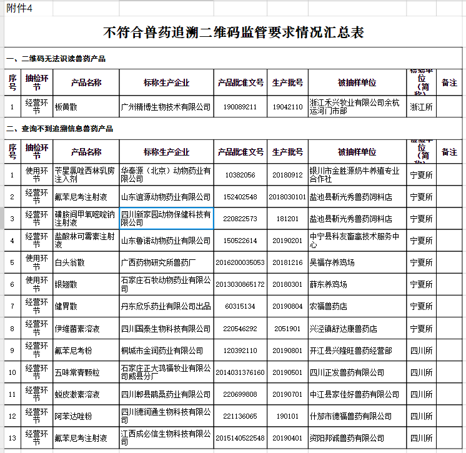The width and height of the screenshot is (466, 453).
Task: Click manufacturer 山东鲁诺动物药业有限公司
Action: click(166, 241)
